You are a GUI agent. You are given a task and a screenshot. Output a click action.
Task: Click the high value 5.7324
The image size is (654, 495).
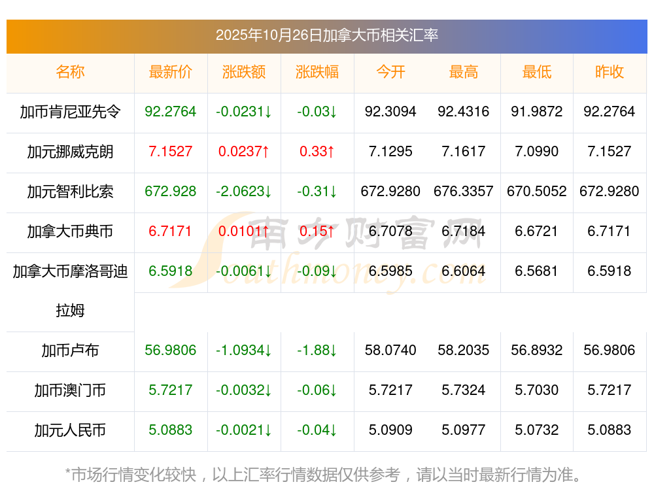click(464, 390)
